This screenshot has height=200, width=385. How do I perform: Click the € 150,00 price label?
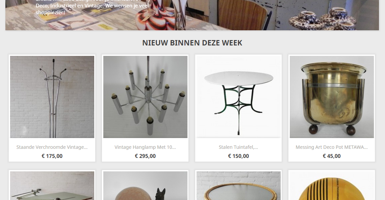(238, 156)
